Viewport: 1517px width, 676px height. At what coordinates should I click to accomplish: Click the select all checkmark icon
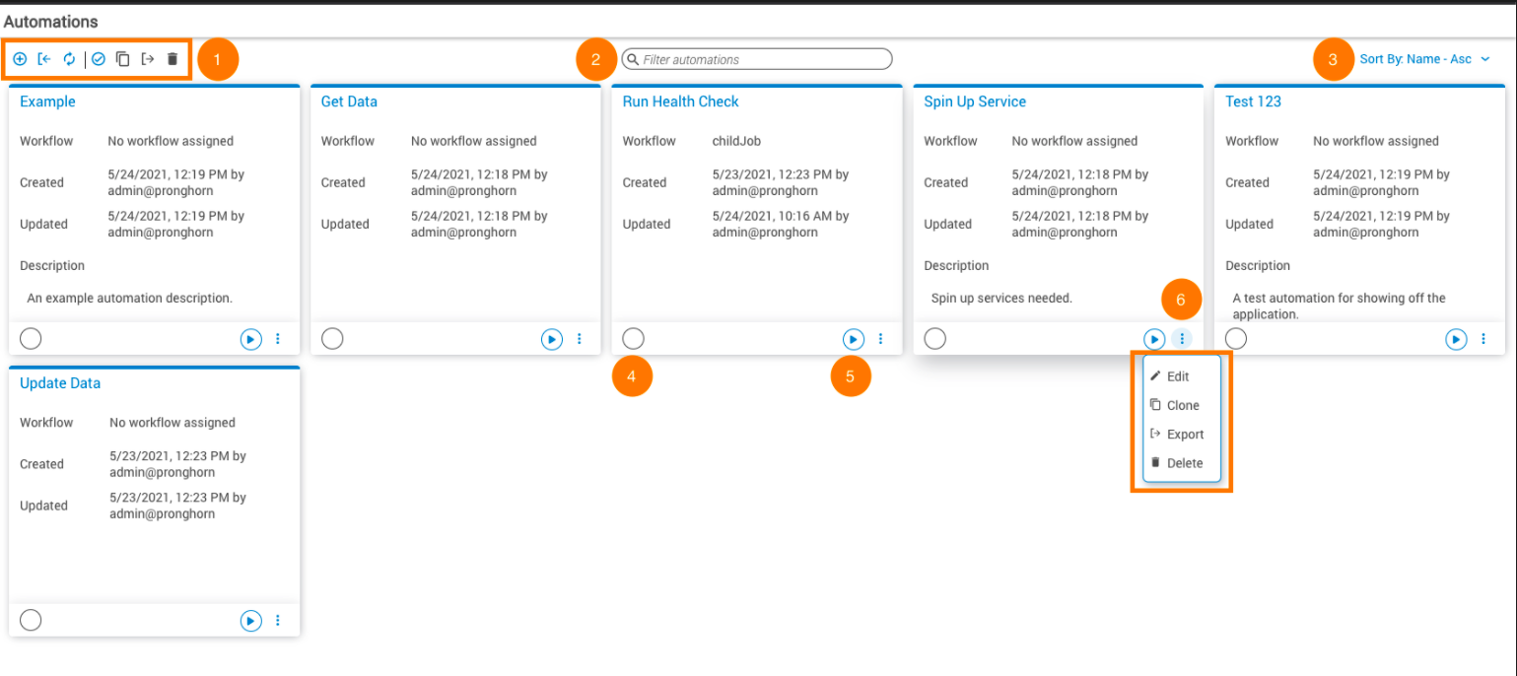[x=99, y=59]
